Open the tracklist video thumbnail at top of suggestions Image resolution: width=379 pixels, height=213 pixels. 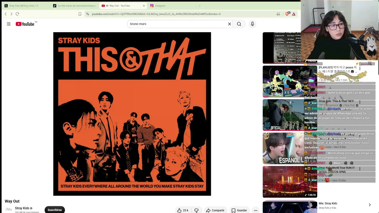tap(282, 48)
